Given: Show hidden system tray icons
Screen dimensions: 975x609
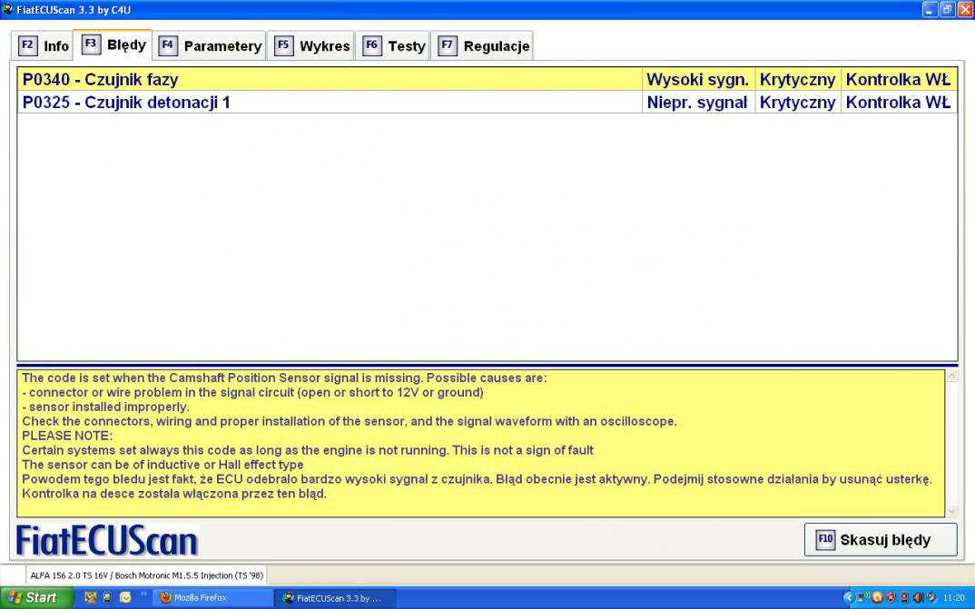Looking at the screenshot, I should click(x=848, y=598).
